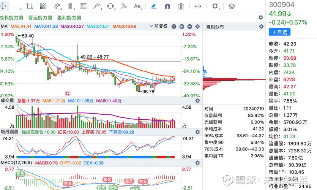Viewport: 317px width, 190px height.
Task: Click the MA60:42.89 value
Action: (125, 27)
